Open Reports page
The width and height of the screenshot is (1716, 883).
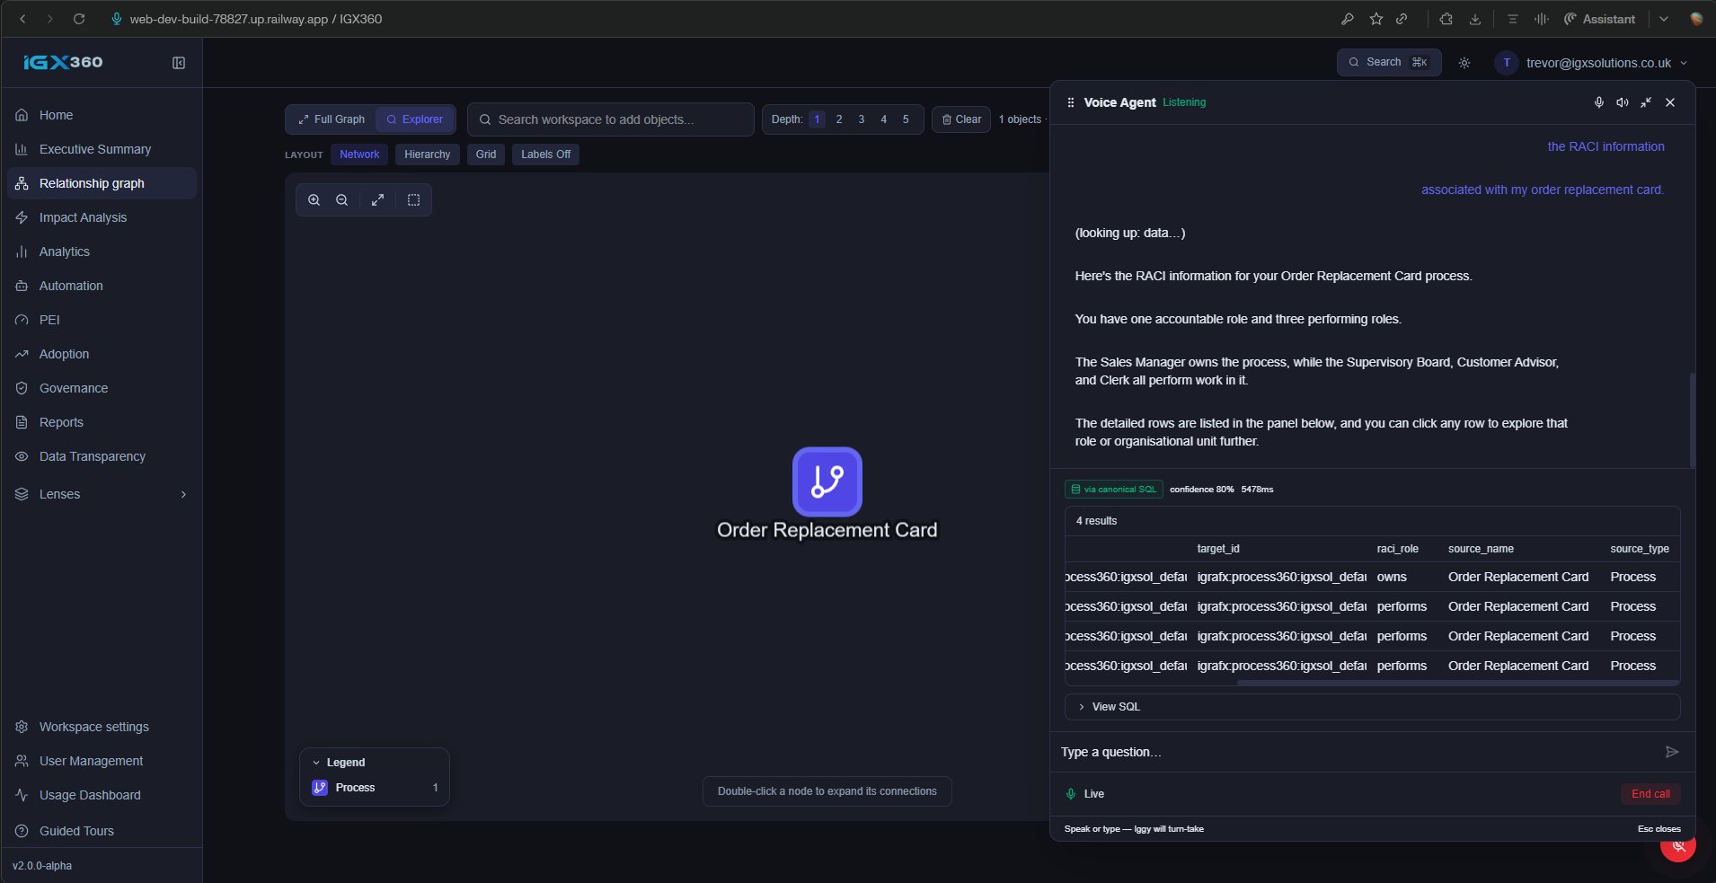(x=102, y=422)
